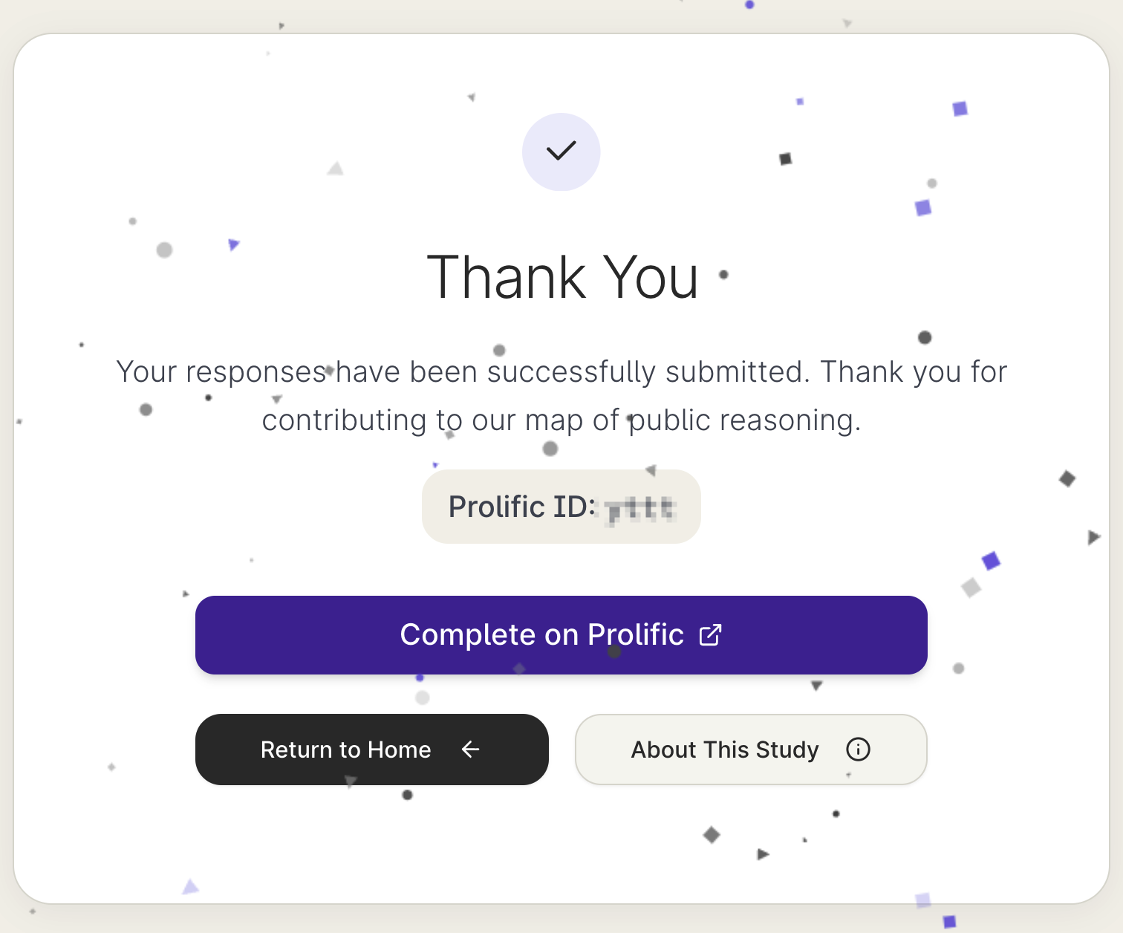This screenshot has height=933, width=1123.
Task: Go back with Return to Home button
Action: pyautogui.click(x=371, y=750)
